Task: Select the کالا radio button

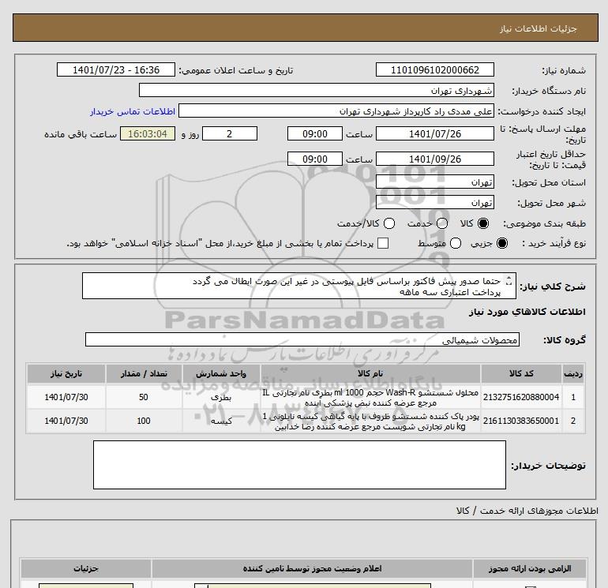Action: coord(483,223)
